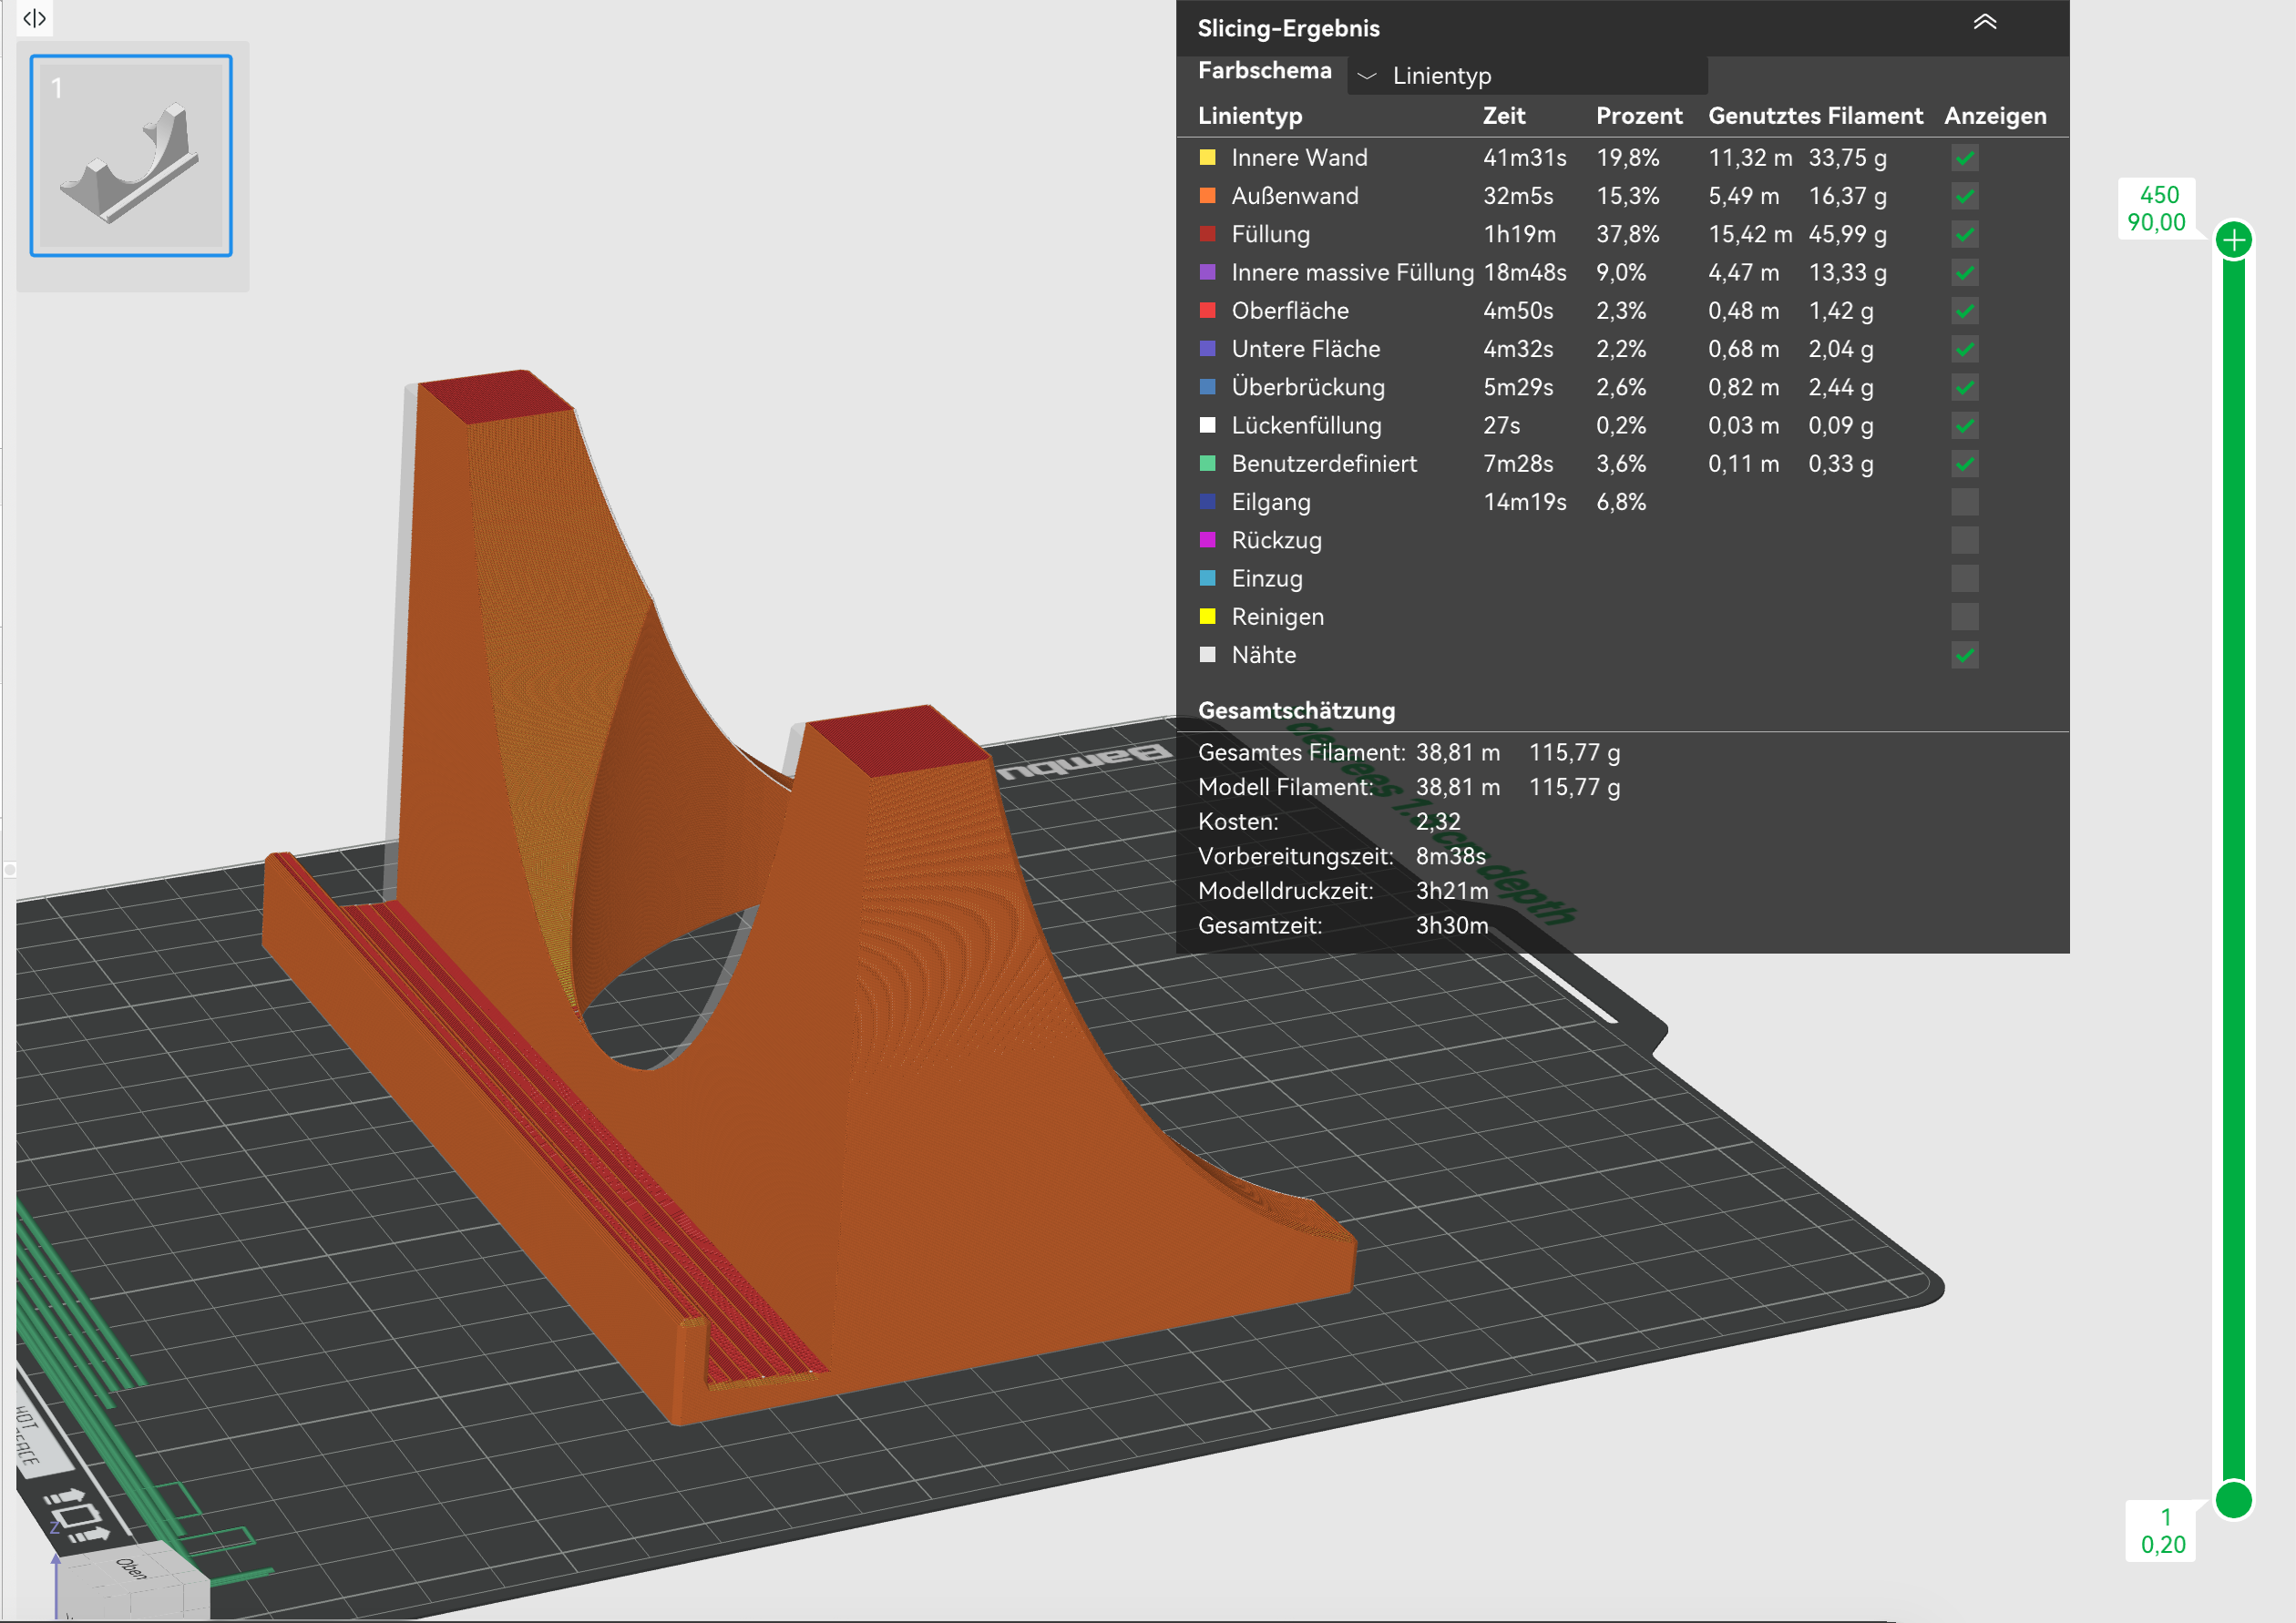Click the collapse sidebar arrows icon
Screen dimensions: 2296x1623
coord(34,18)
